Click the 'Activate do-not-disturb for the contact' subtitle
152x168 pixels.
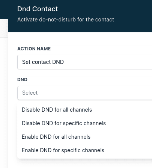66,20
